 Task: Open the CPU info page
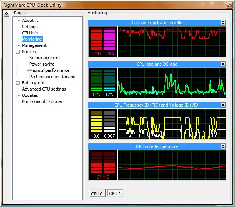(x=30, y=33)
